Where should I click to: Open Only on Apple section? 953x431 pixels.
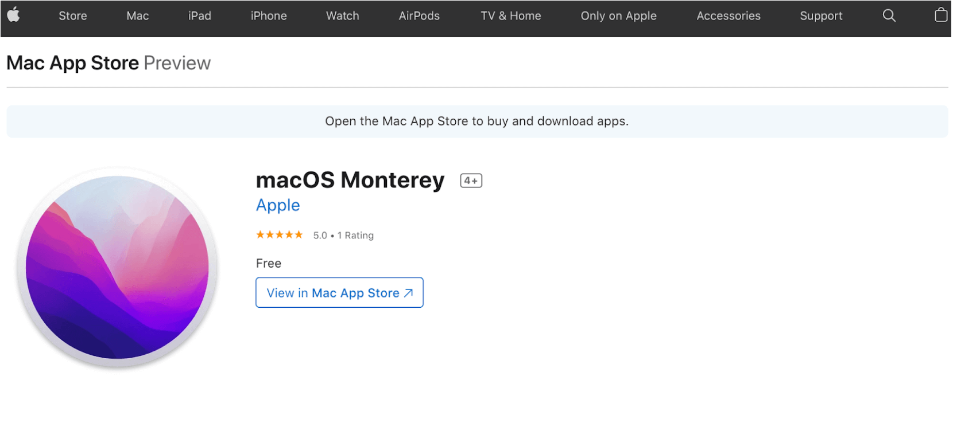tap(618, 16)
